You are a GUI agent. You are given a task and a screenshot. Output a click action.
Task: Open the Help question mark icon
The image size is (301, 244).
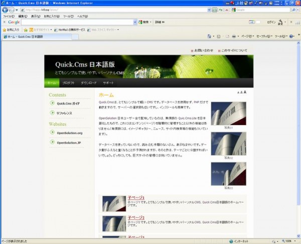[291, 37]
